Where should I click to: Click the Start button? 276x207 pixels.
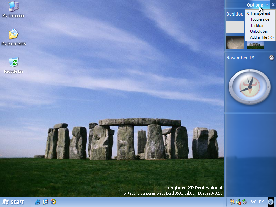pyautogui.click(x=14, y=202)
